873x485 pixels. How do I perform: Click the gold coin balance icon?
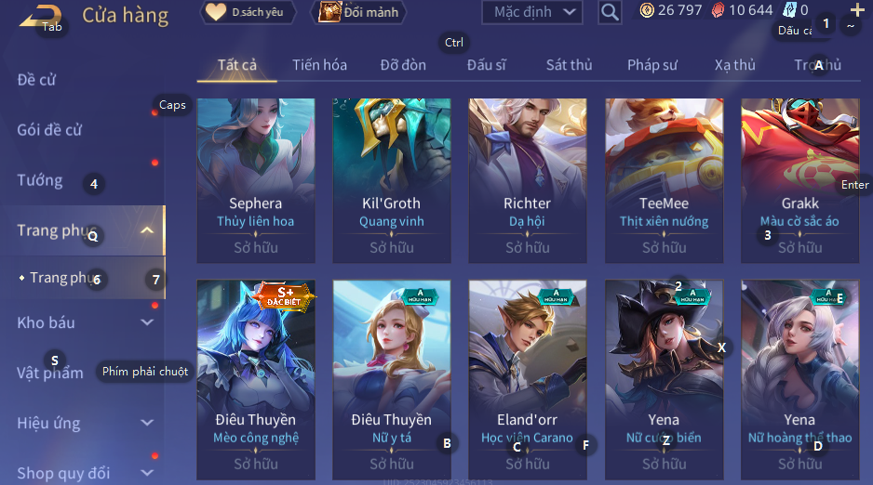647,10
